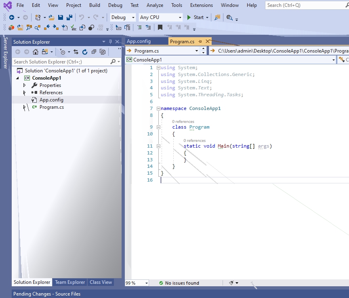
Task: Select App.config in Solution Explorer
Action: (x=51, y=100)
